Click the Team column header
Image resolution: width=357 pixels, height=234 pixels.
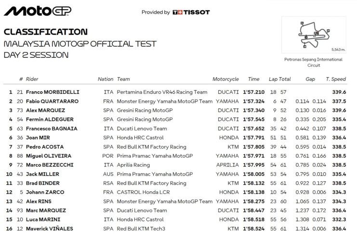[x=123, y=79]
